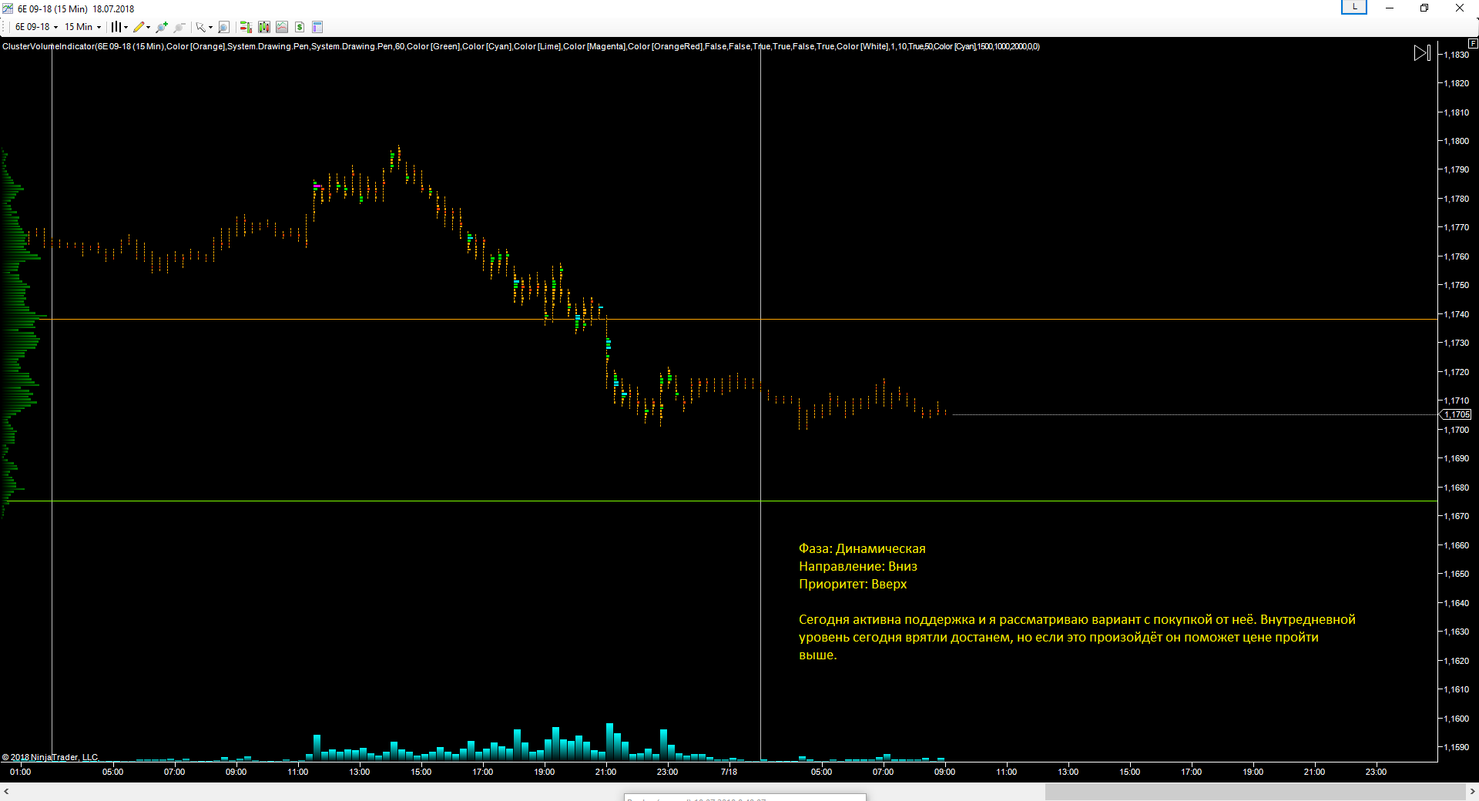Click the 01:00 time axis label
Screen dimensions: 1479x801
[x=21, y=772]
